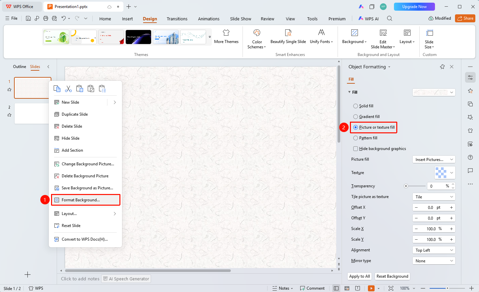Screen dimensions: 479x292
Task: Click Beautify Single Slide icon
Action: pos(288,33)
